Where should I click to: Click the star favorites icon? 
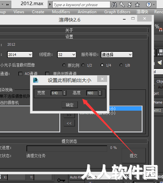click(137, 5)
